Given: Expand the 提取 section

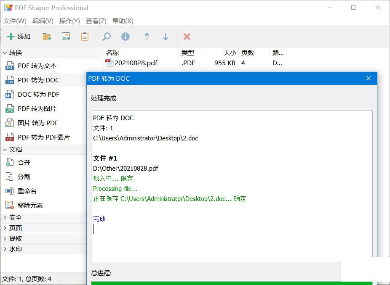Looking at the screenshot, I should point(5,239).
